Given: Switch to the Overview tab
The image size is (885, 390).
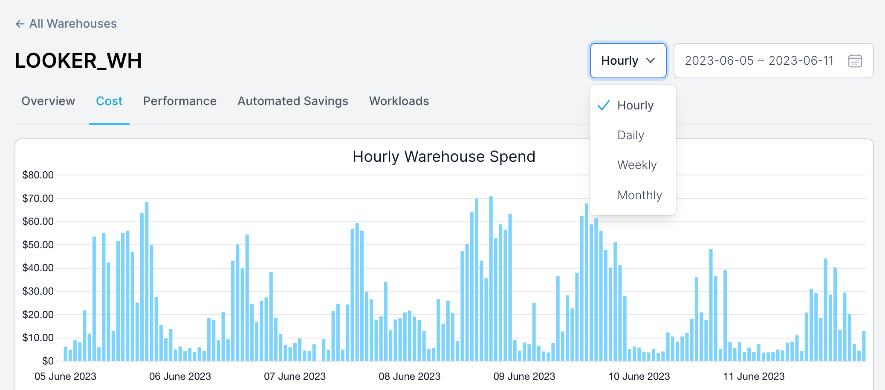Looking at the screenshot, I should 48,101.
